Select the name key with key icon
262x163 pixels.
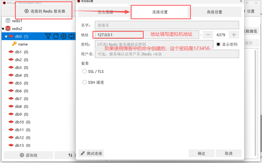point(14,44)
